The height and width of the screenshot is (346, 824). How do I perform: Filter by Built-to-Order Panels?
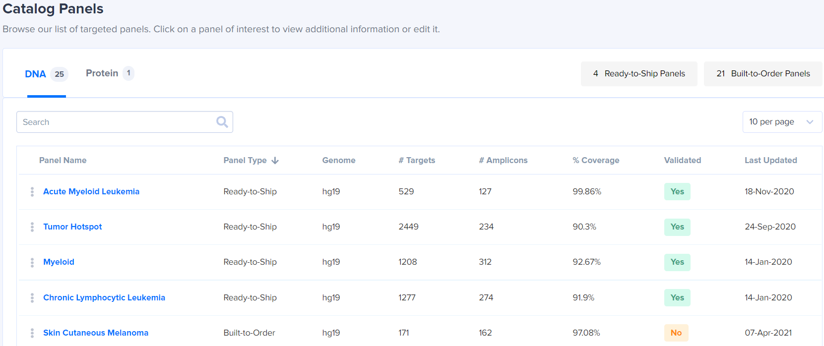[763, 74]
